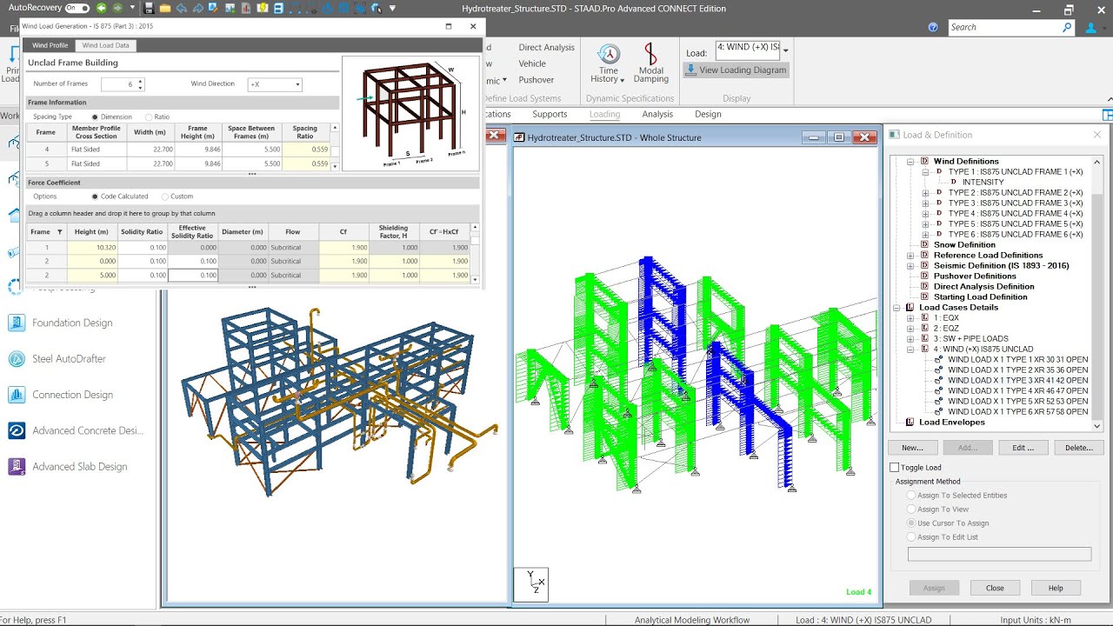This screenshot has width=1113, height=626.
Task: Click the user account icon
Action: (1092, 27)
